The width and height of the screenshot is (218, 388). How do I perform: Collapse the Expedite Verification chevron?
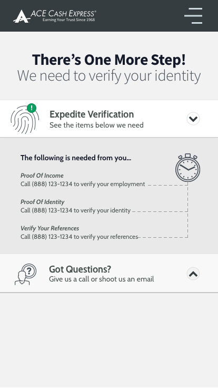tap(193, 119)
